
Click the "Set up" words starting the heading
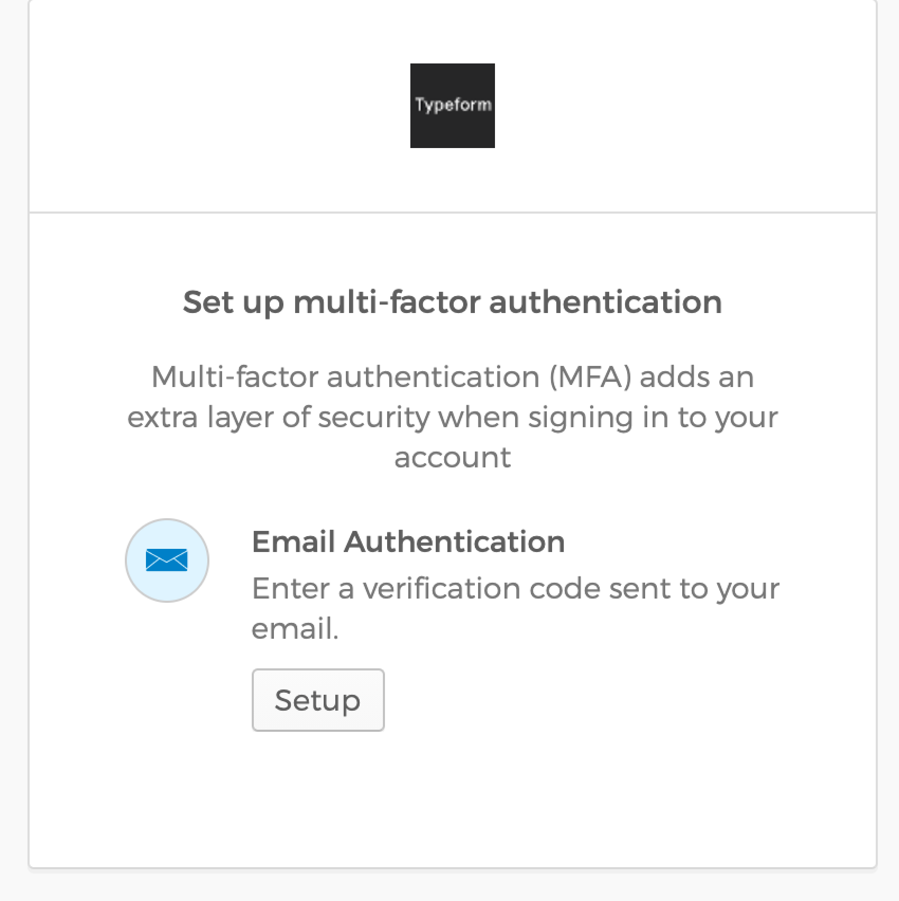pos(233,304)
